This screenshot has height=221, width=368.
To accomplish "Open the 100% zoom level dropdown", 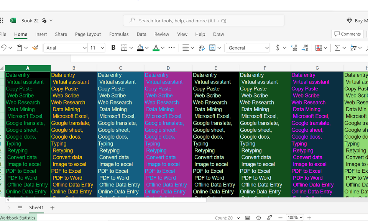I will click(x=295, y=218).
